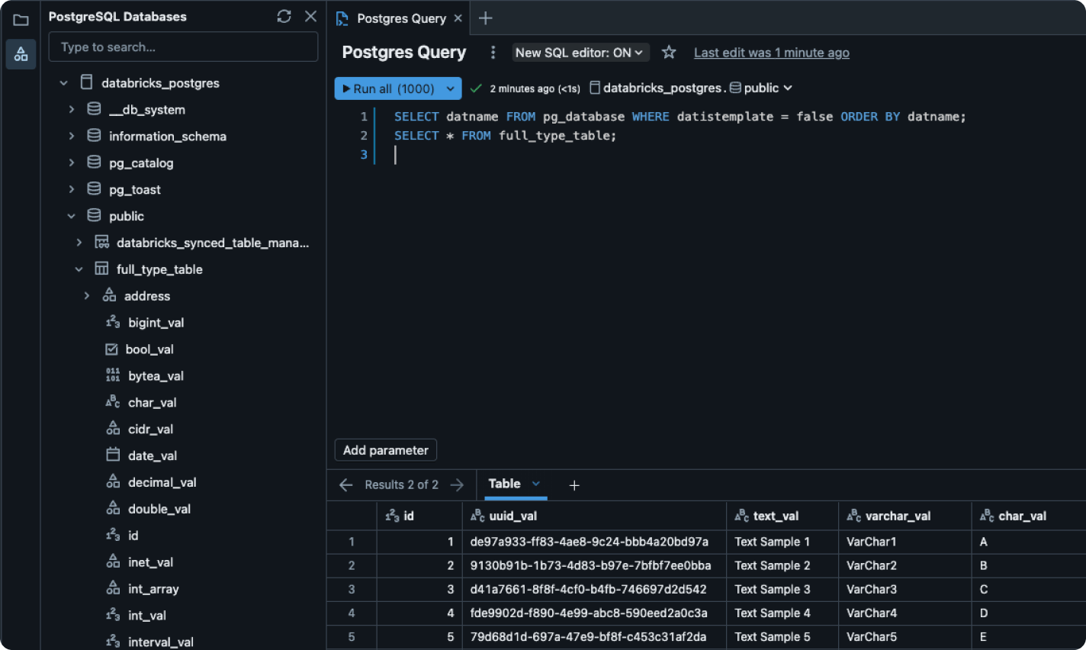Switch to the Postgres Query tab
Screen dimensions: 1086x650
[400, 18]
